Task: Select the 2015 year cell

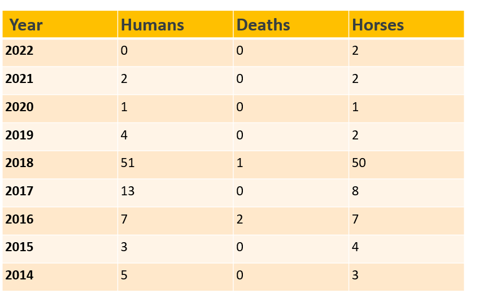Action: (x=19, y=247)
